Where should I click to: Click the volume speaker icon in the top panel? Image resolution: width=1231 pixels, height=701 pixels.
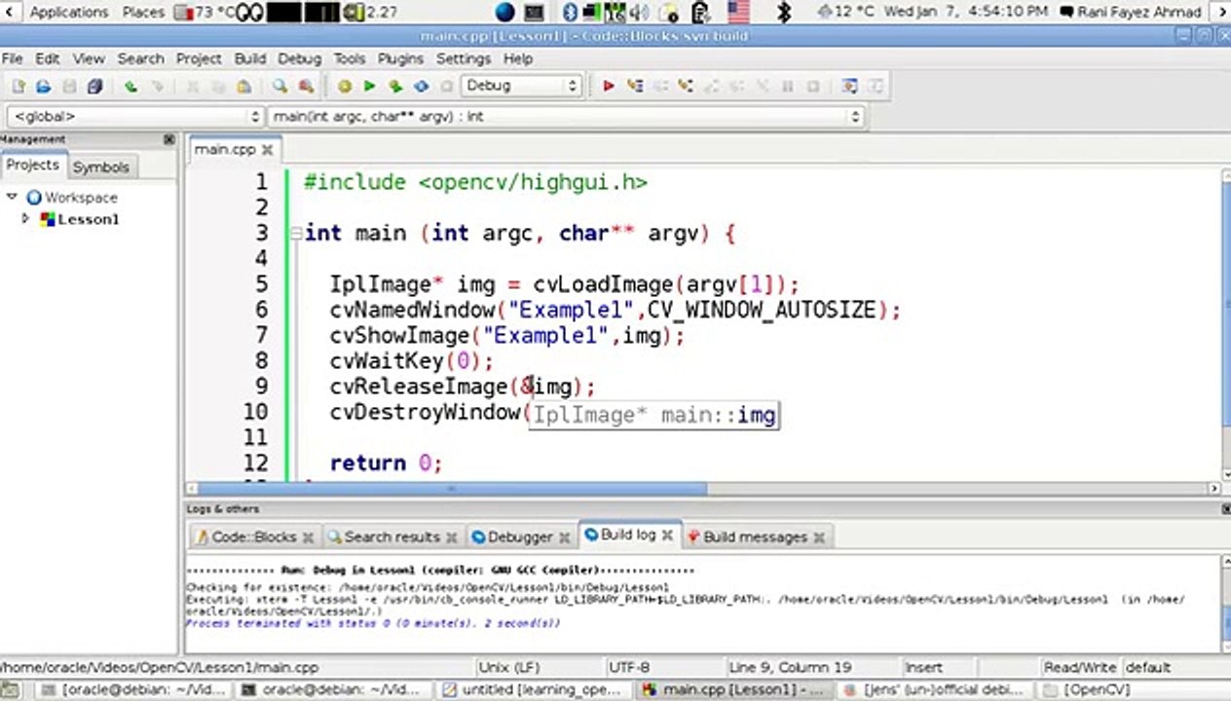tap(639, 12)
